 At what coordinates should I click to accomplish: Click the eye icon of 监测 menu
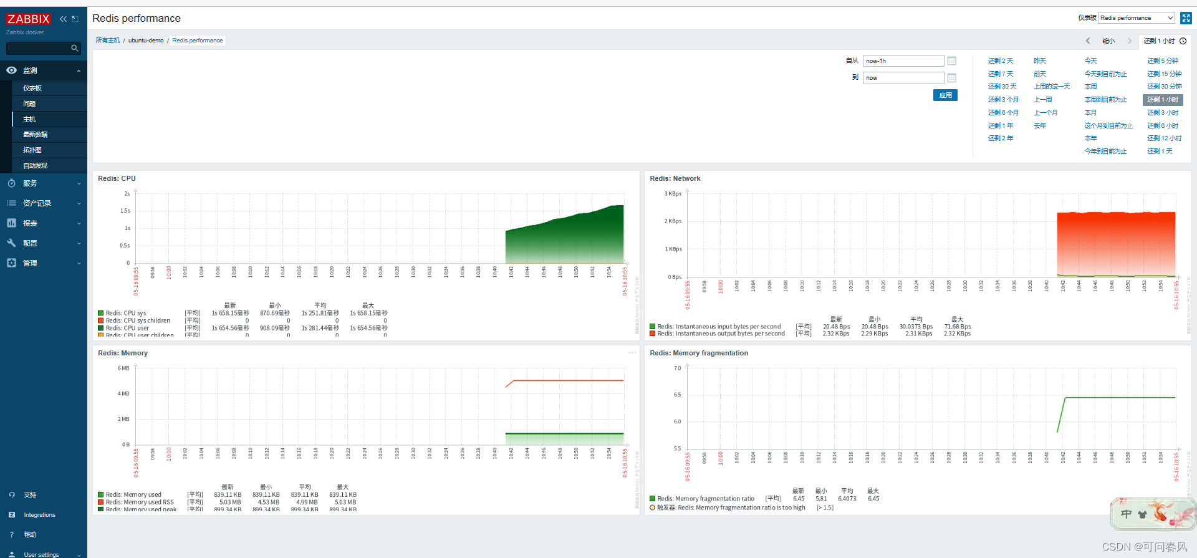click(11, 70)
